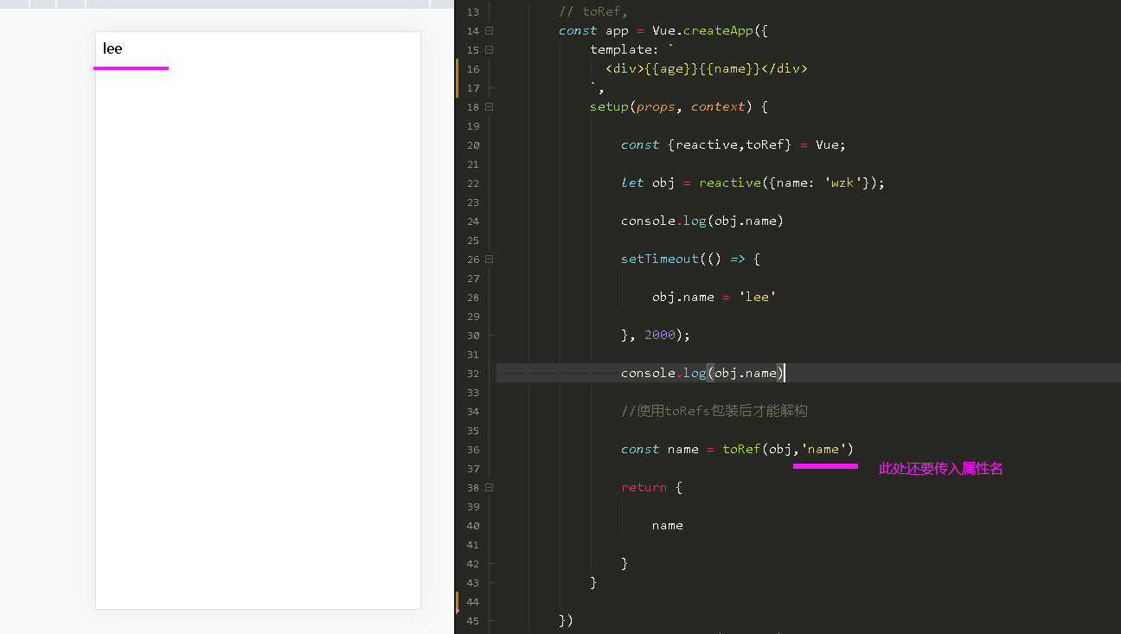
Task: Click the 'Vue;' identifier on line 20
Action: pos(831,144)
